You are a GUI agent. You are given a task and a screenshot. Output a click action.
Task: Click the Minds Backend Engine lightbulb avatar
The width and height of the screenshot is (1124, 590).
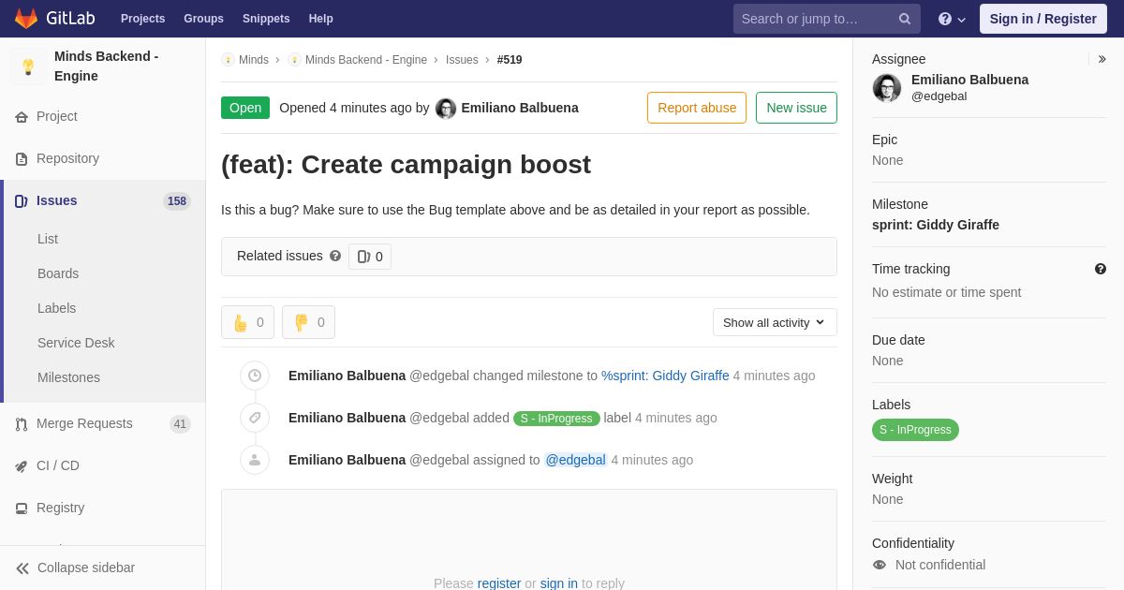(x=28, y=66)
